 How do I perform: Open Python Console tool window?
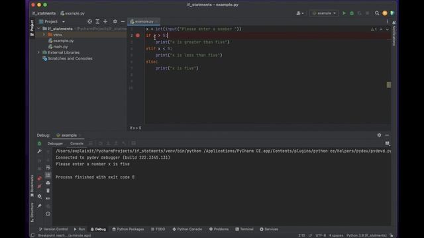coord(187,229)
